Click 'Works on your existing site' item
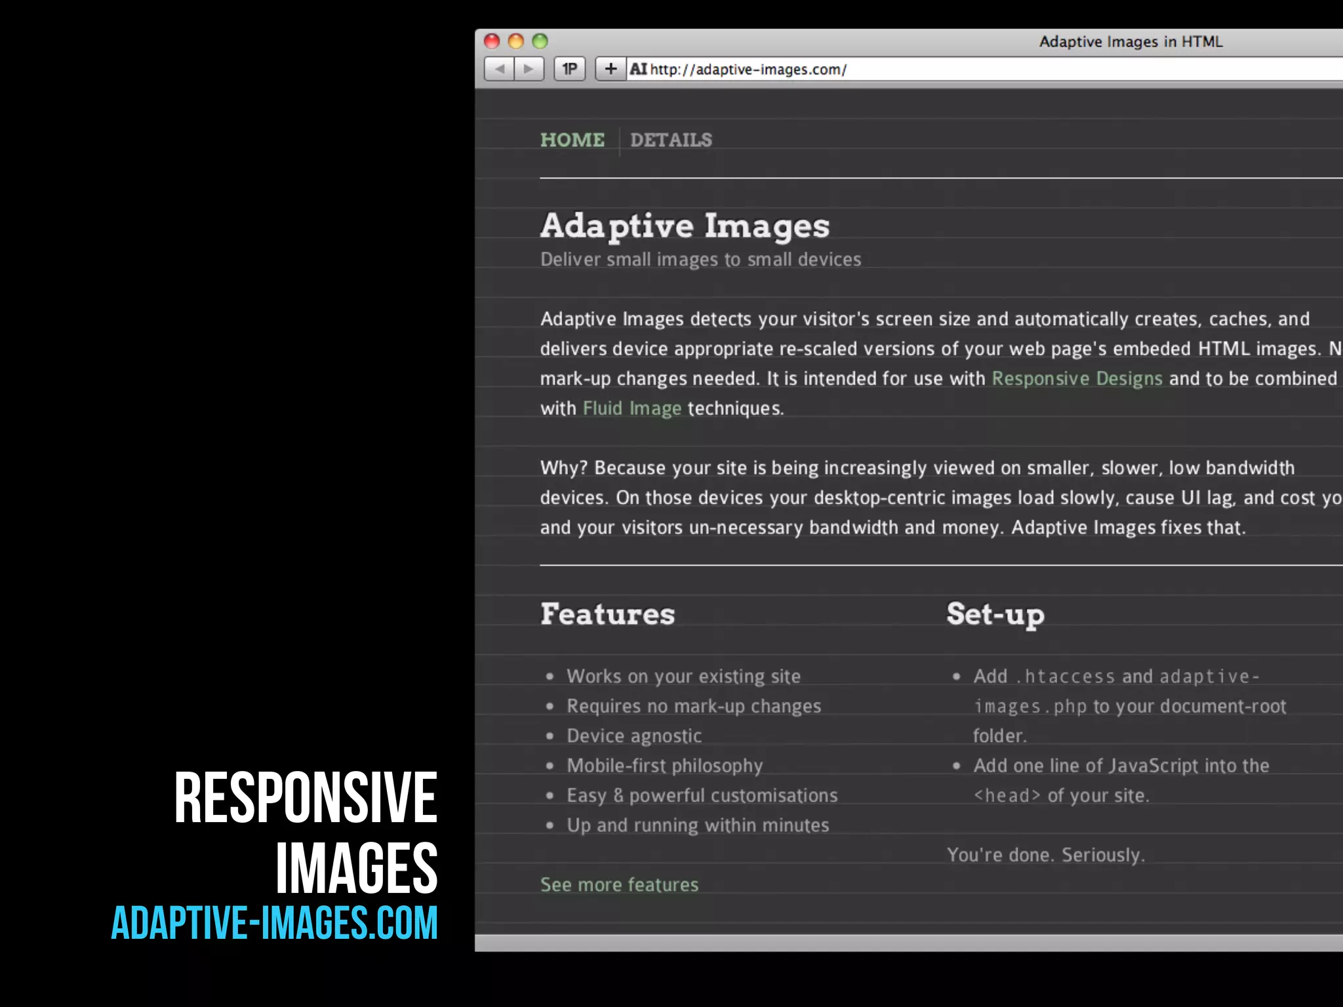The height and width of the screenshot is (1007, 1343). pos(683,677)
